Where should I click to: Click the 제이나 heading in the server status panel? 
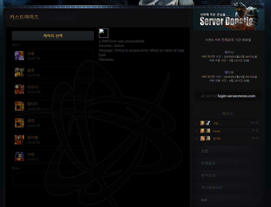pos(229,52)
